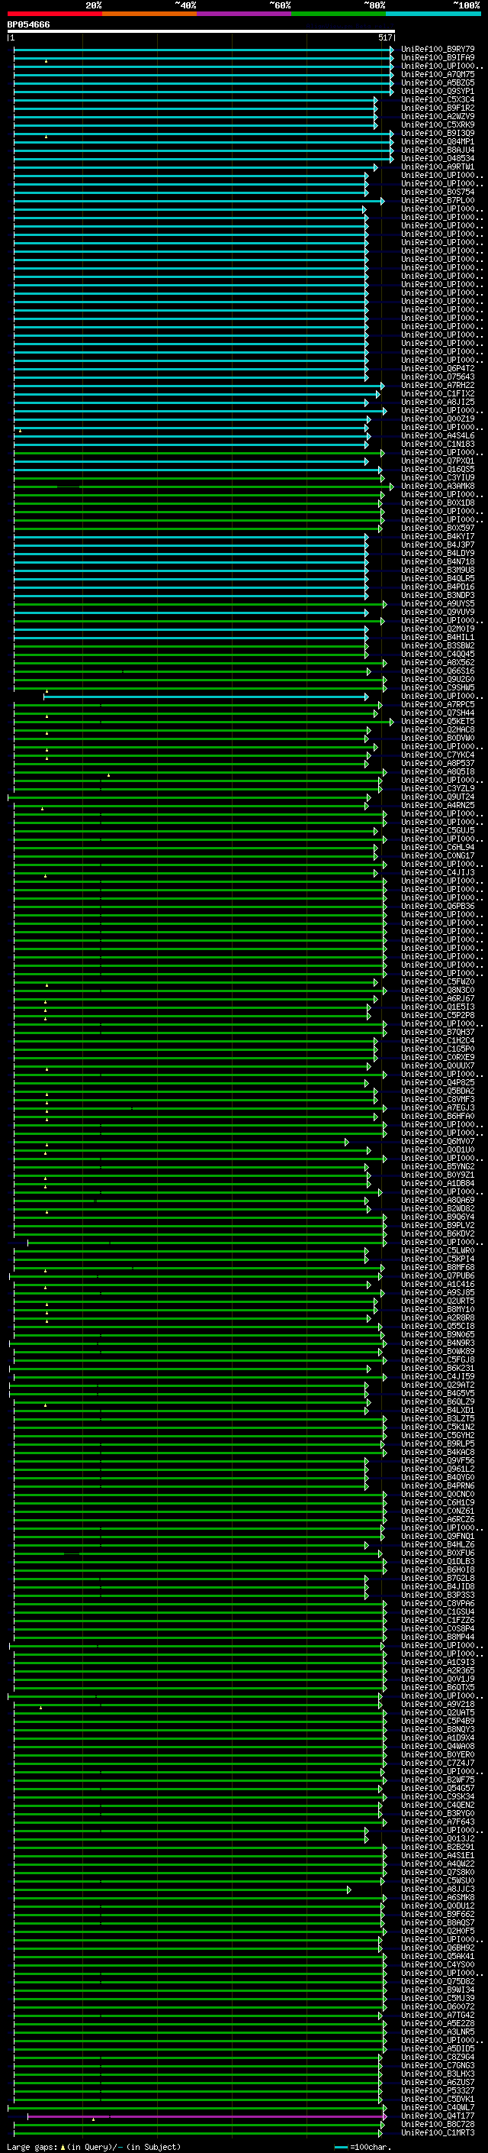This screenshot has height=2153, width=488.
Task: Select the UniRef100_B8C728 label
Action: (x=438, y=2124)
